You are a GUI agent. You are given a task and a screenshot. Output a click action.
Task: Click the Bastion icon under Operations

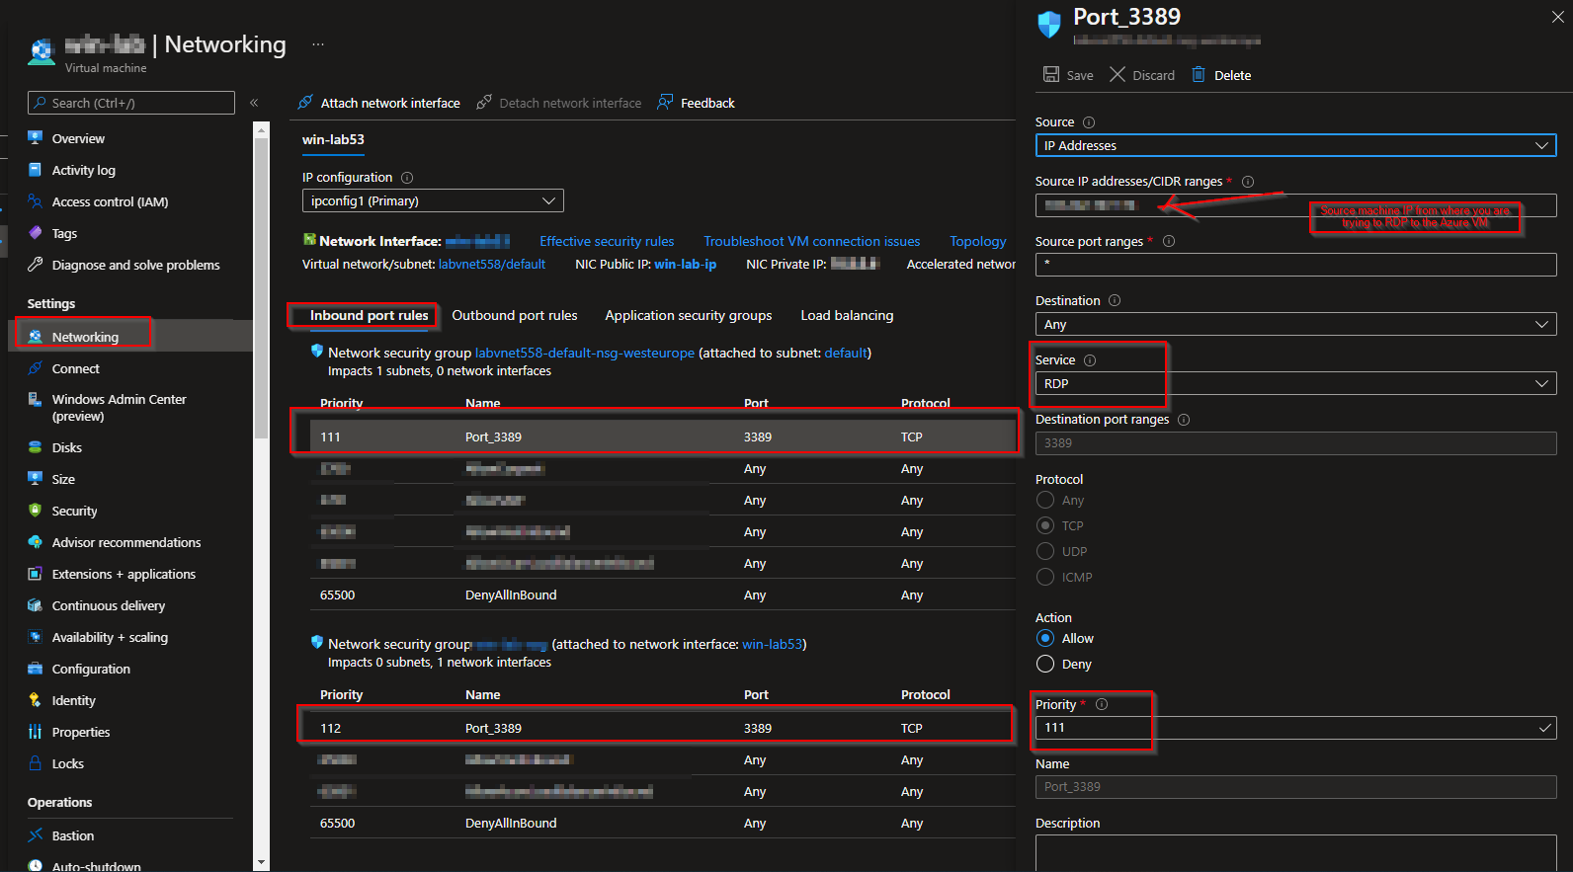pyautogui.click(x=36, y=835)
